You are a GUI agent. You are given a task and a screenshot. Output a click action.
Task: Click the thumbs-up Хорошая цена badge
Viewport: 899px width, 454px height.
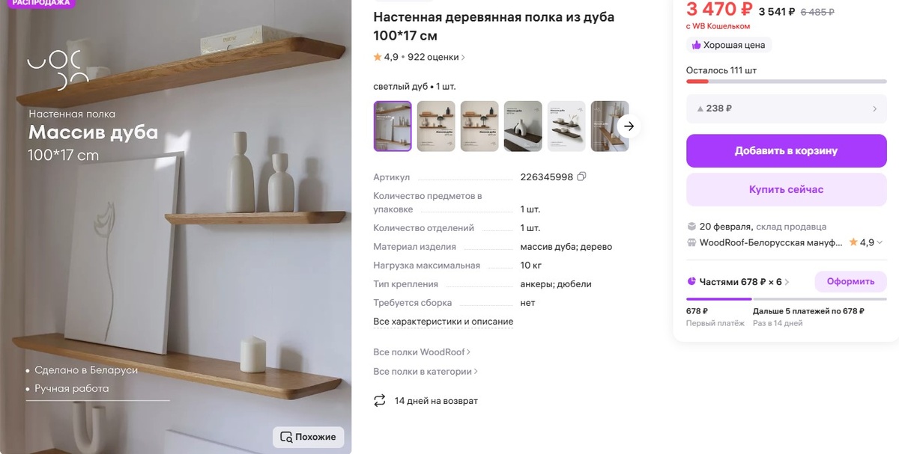pos(729,45)
